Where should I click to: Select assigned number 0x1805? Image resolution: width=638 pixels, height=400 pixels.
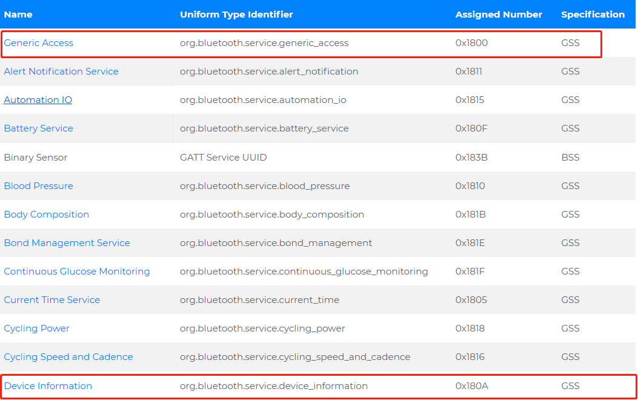[471, 300]
